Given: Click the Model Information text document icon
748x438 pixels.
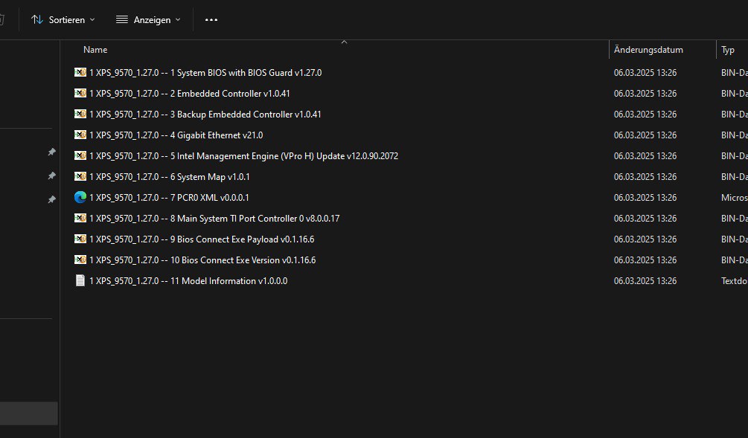Looking at the screenshot, I should (x=80, y=280).
